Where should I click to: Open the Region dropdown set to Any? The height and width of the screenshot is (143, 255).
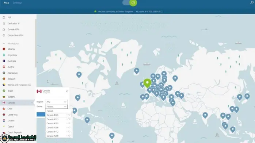point(56,102)
